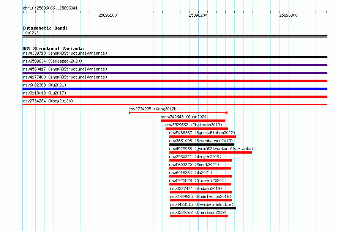The height and width of the screenshot is (231, 338).
Task: Click the nsv6016364 (Wu2021) label
Action: click(x=191, y=173)
